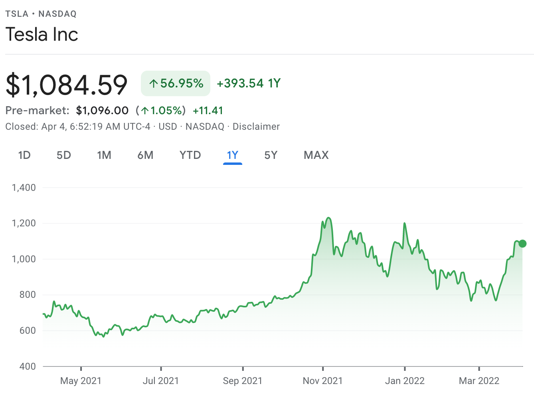Click the Nov 2021 axis label

pos(322,381)
